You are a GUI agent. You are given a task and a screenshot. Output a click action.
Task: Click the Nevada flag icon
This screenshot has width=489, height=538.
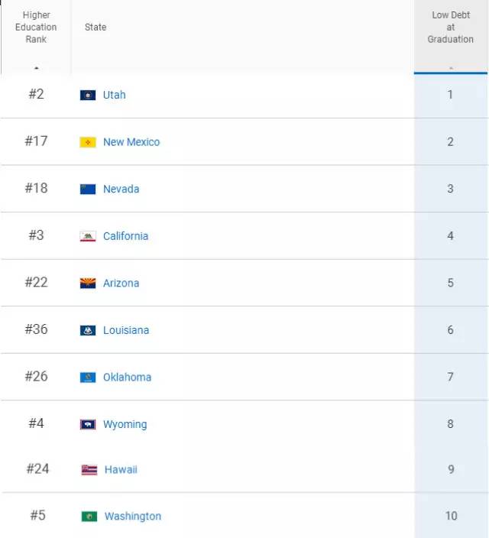88,189
